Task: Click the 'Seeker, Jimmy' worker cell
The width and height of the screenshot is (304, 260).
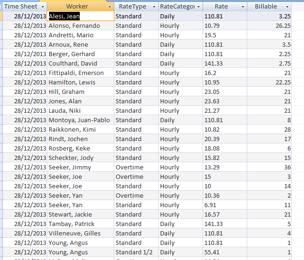Action: coord(80,167)
